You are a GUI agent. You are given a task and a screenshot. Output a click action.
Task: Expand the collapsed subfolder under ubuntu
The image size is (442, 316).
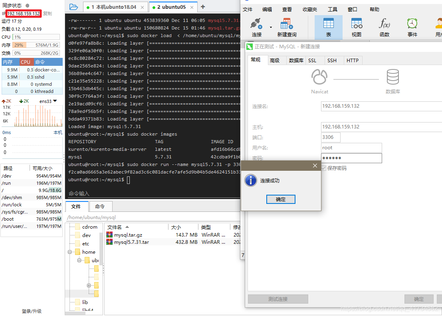click(89, 285)
